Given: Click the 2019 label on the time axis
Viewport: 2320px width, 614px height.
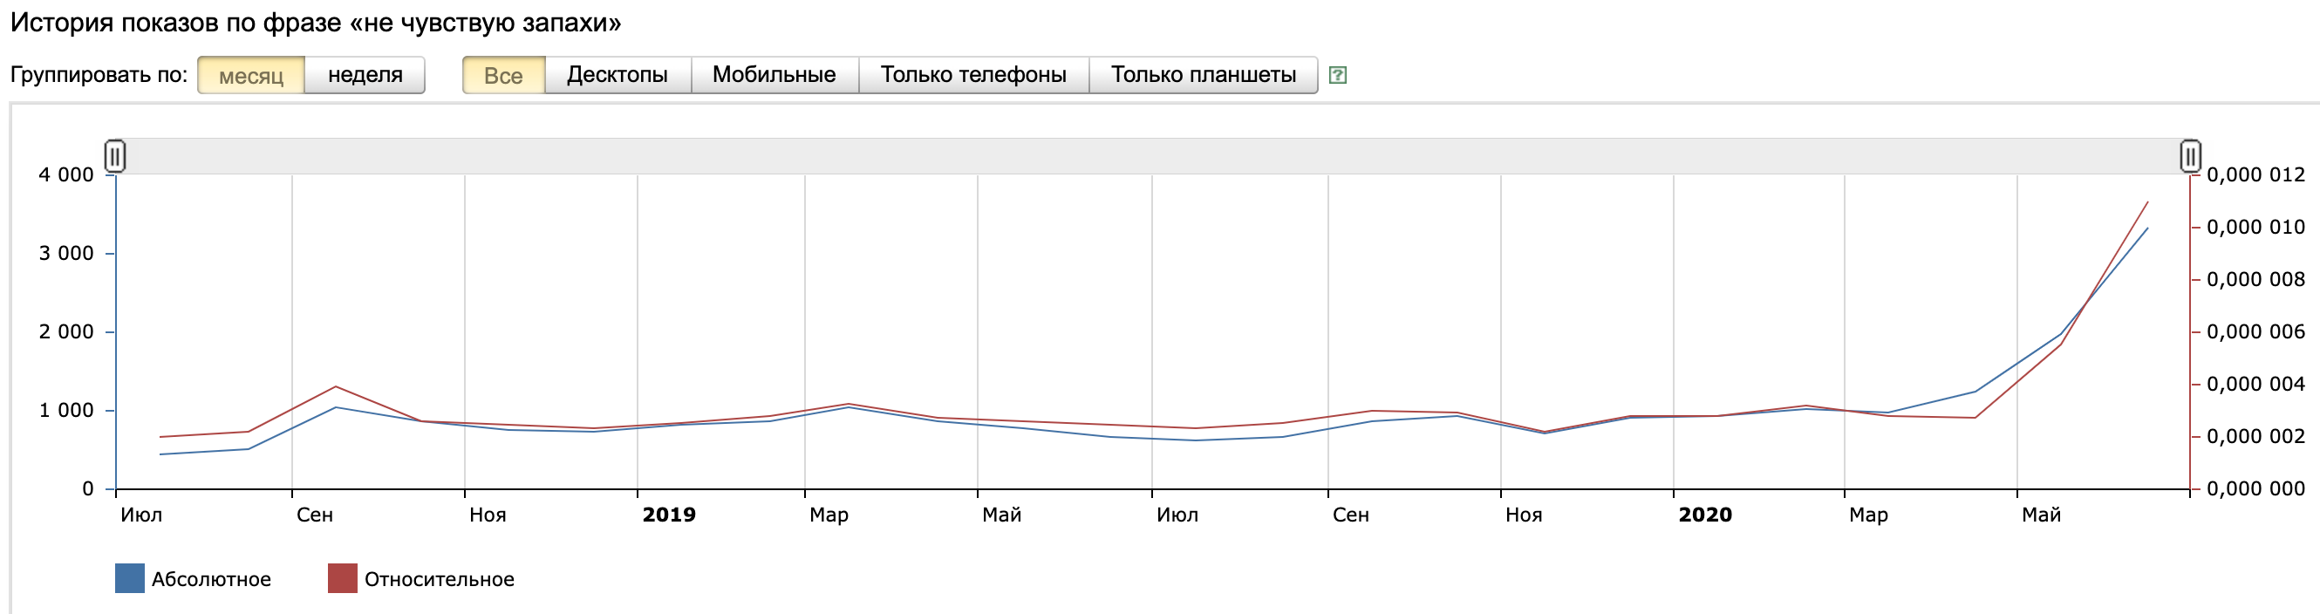Looking at the screenshot, I should click(x=668, y=515).
